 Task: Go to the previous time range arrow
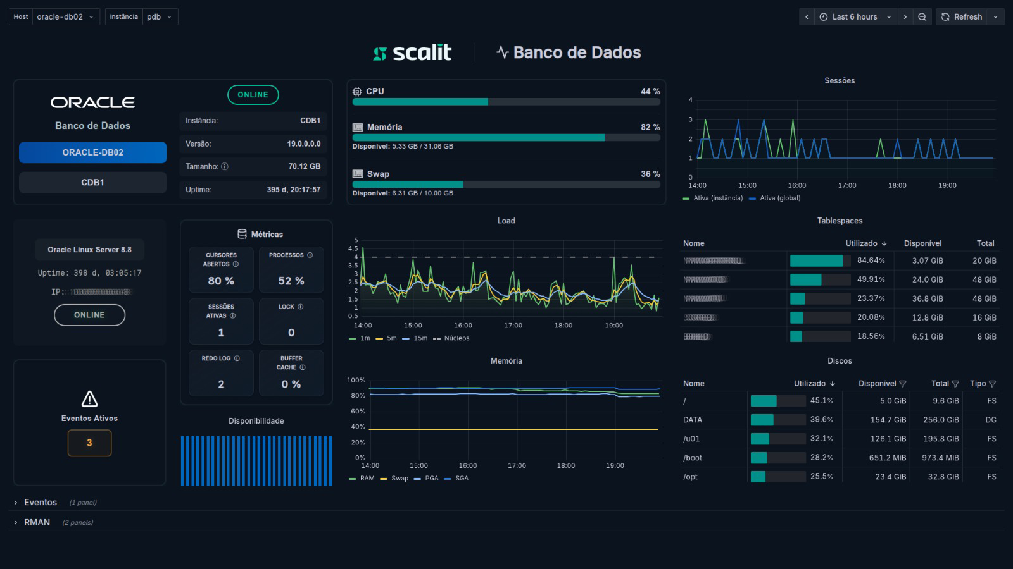[x=807, y=17]
